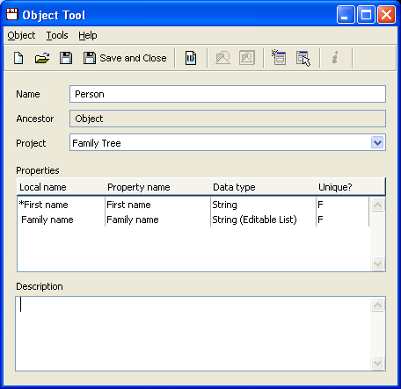Click the Save and Close button
401x389 pixels.
(125, 58)
